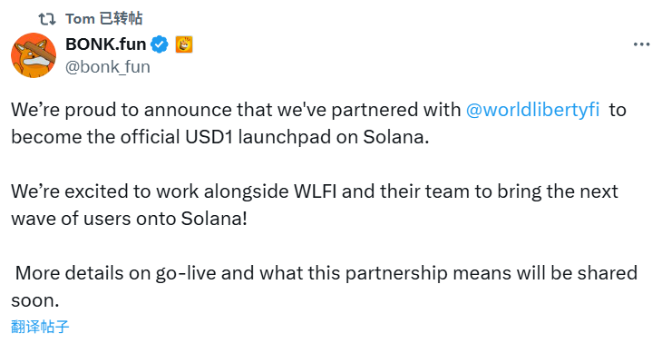Open the @worldlibertyfi mention

coord(533,110)
